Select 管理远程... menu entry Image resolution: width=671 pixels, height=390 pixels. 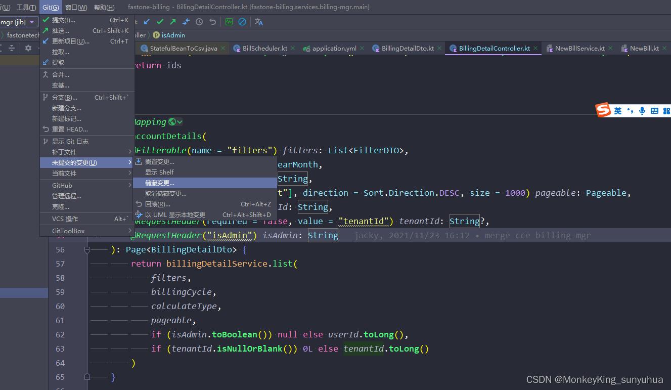click(x=87, y=196)
